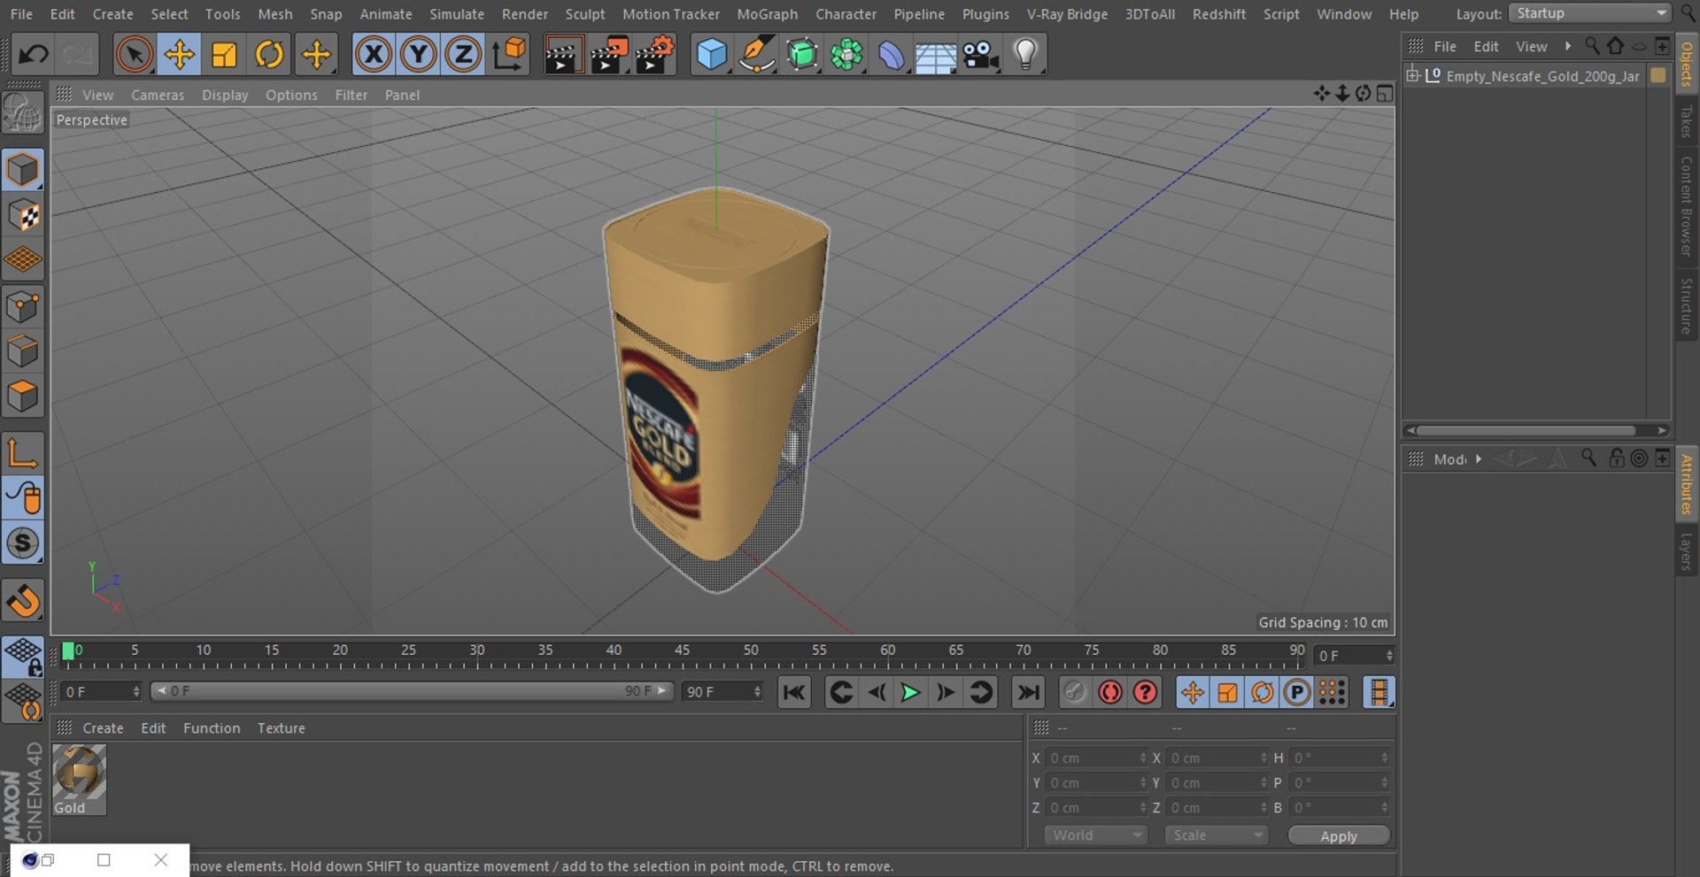Switch to the Takes tab
This screenshot has width=1700, height=877.
[x=1686, y=121]
